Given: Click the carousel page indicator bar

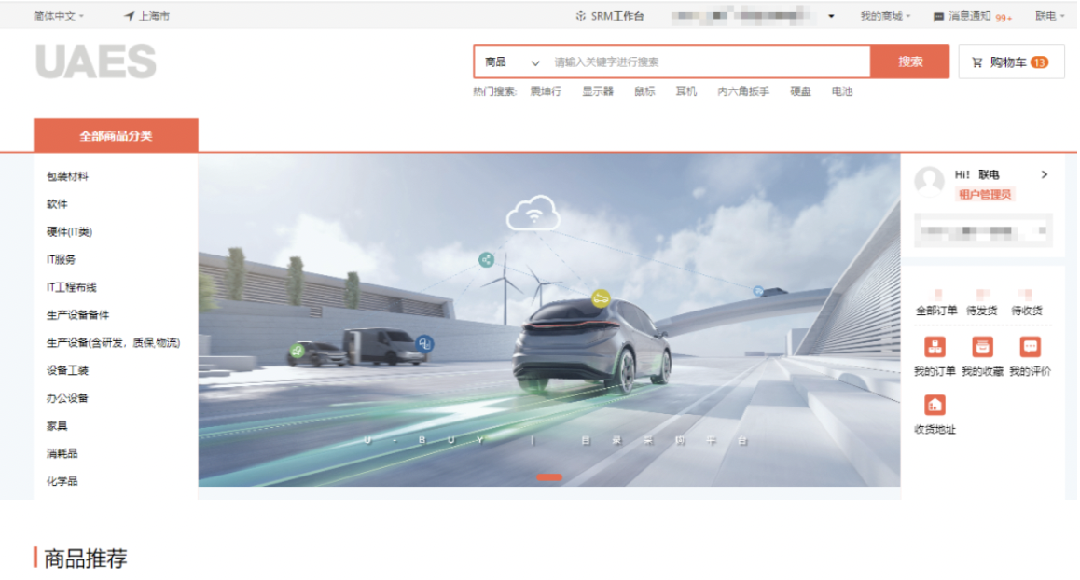Looking at the screenshot, I should (x=548, y=476).
